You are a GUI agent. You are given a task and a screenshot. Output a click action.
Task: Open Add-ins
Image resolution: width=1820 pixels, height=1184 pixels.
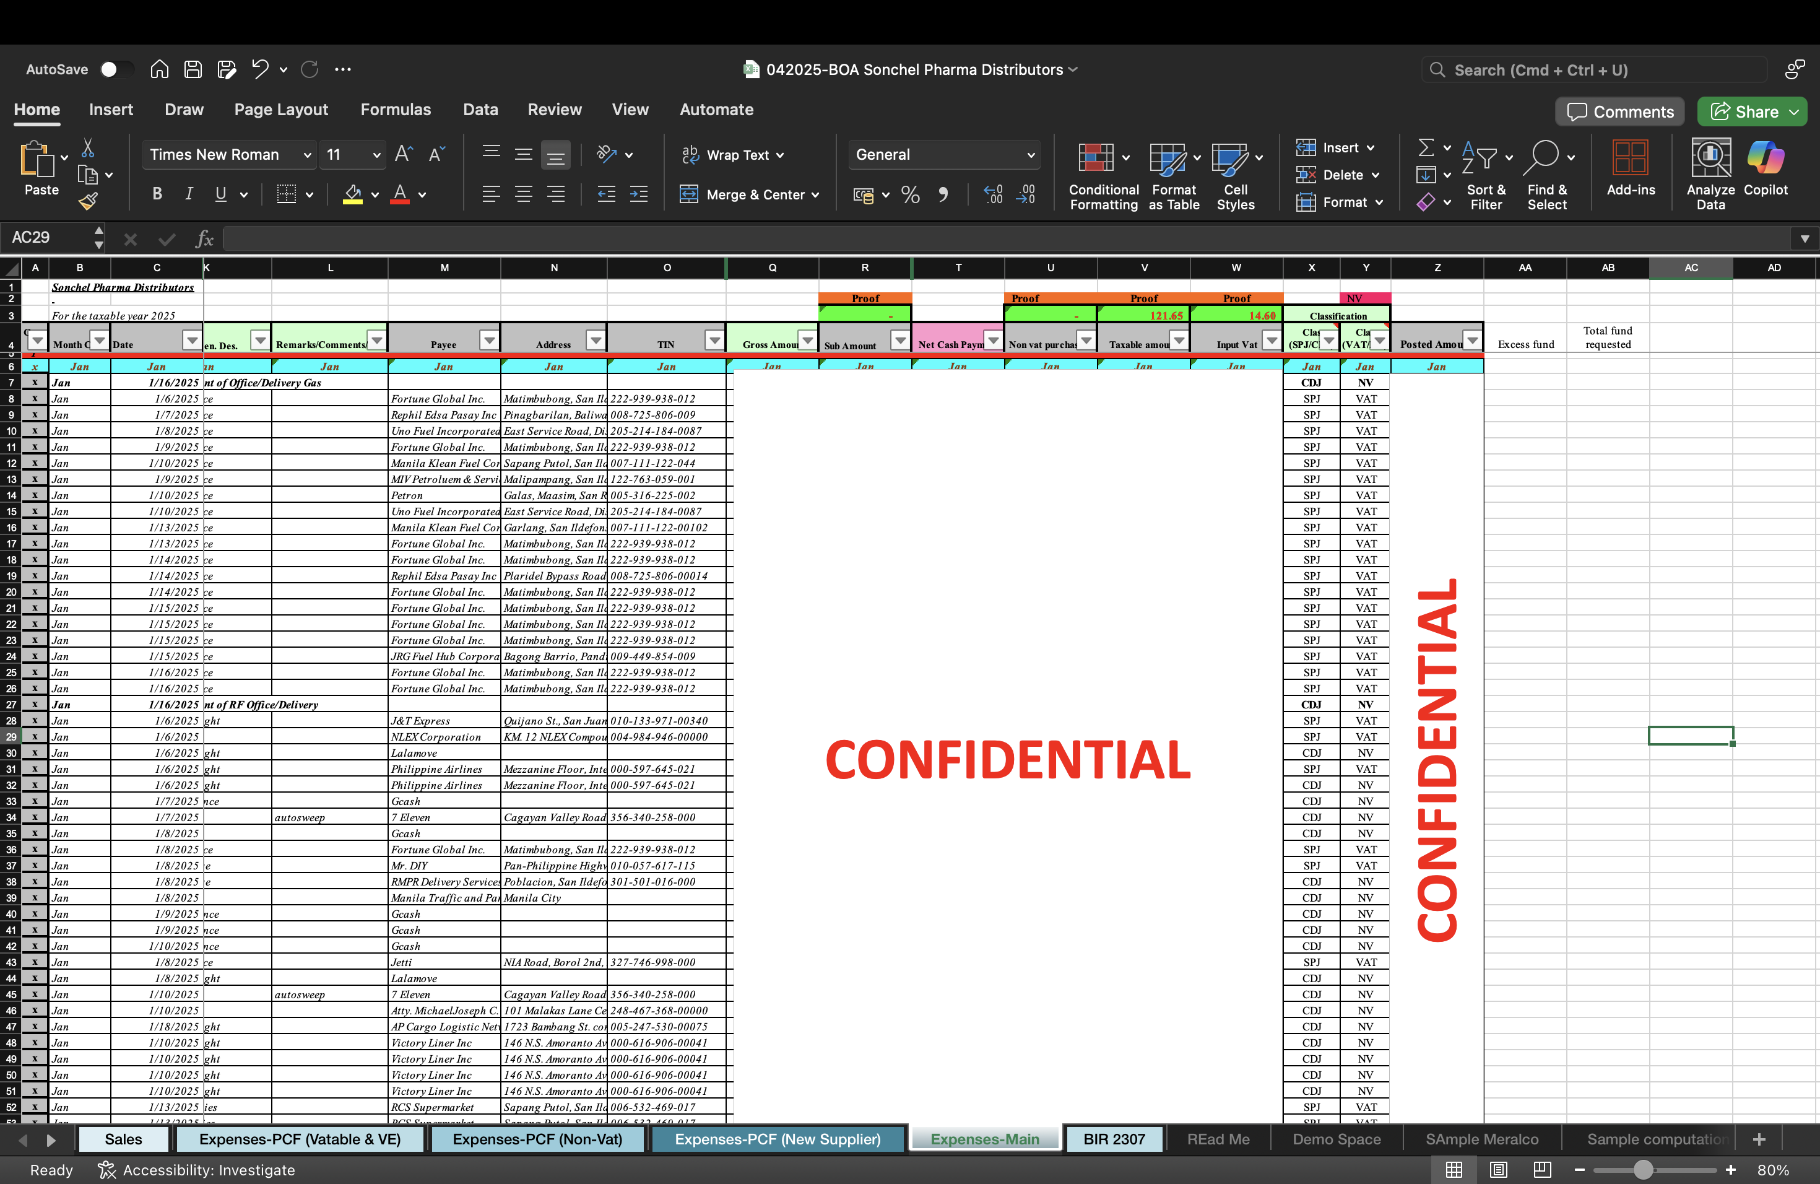tap(1631, 168)
